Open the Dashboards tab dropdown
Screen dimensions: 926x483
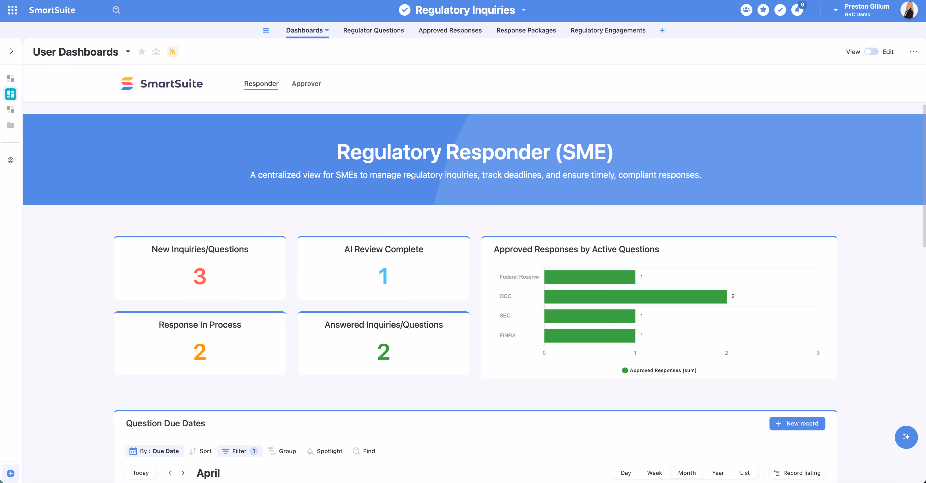(x=327, y=30)
